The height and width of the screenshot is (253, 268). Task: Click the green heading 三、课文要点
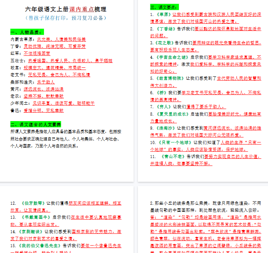pyautogui.click(x=164, y=7)
